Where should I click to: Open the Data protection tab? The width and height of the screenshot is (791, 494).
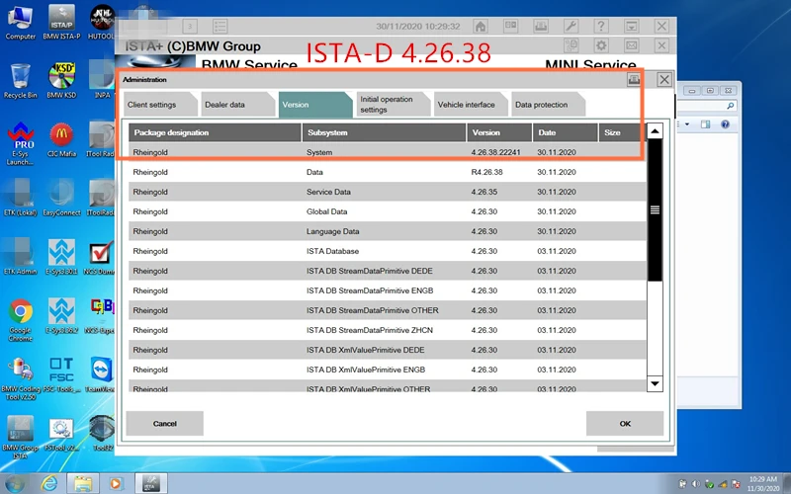pyautogui.click(x=549, y=105)
